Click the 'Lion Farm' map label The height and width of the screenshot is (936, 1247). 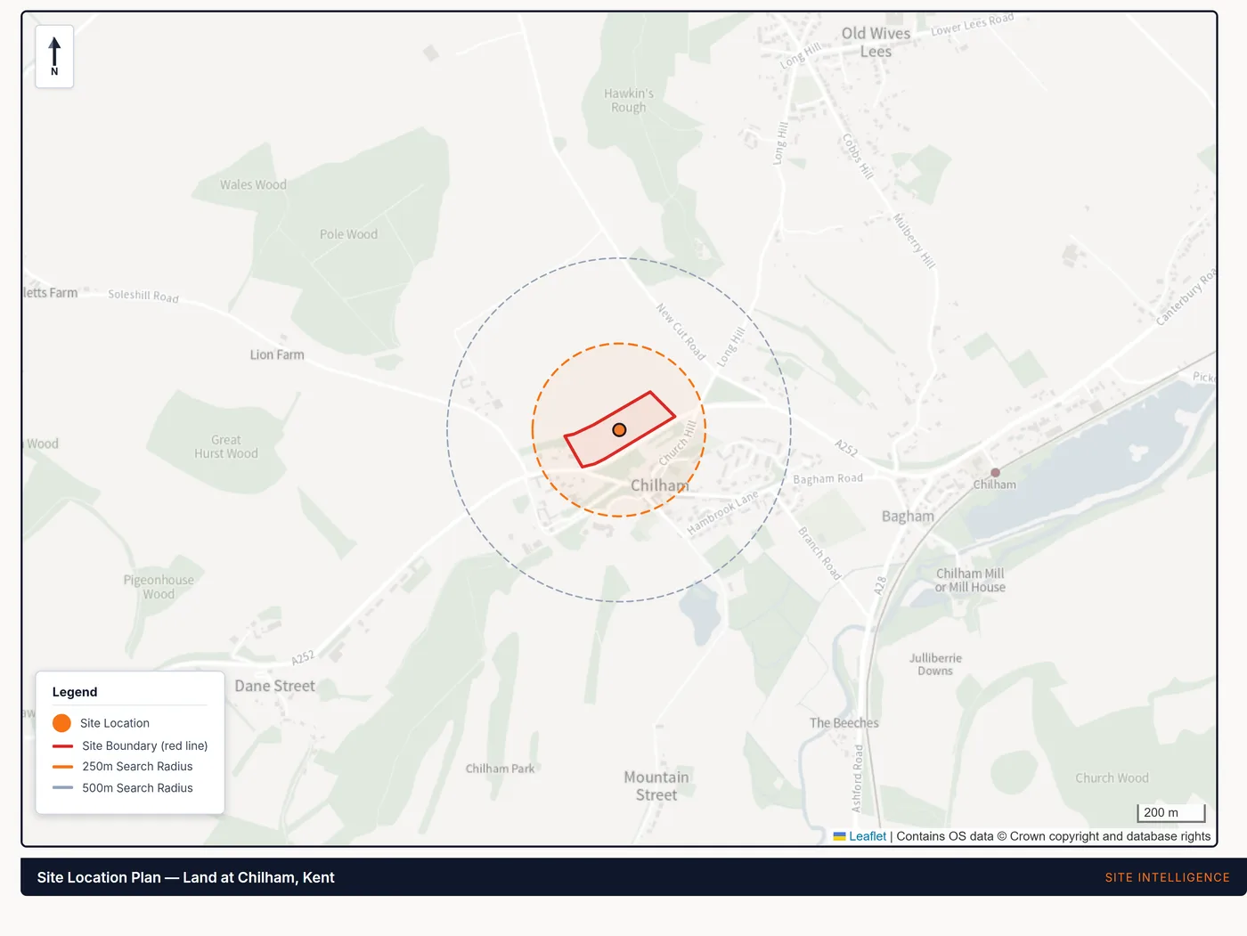(x=277, y=354)
